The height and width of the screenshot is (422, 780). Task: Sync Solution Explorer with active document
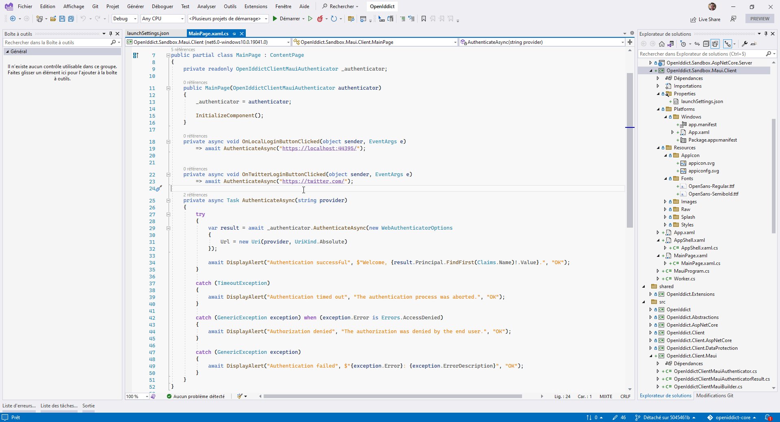(698, 43)
